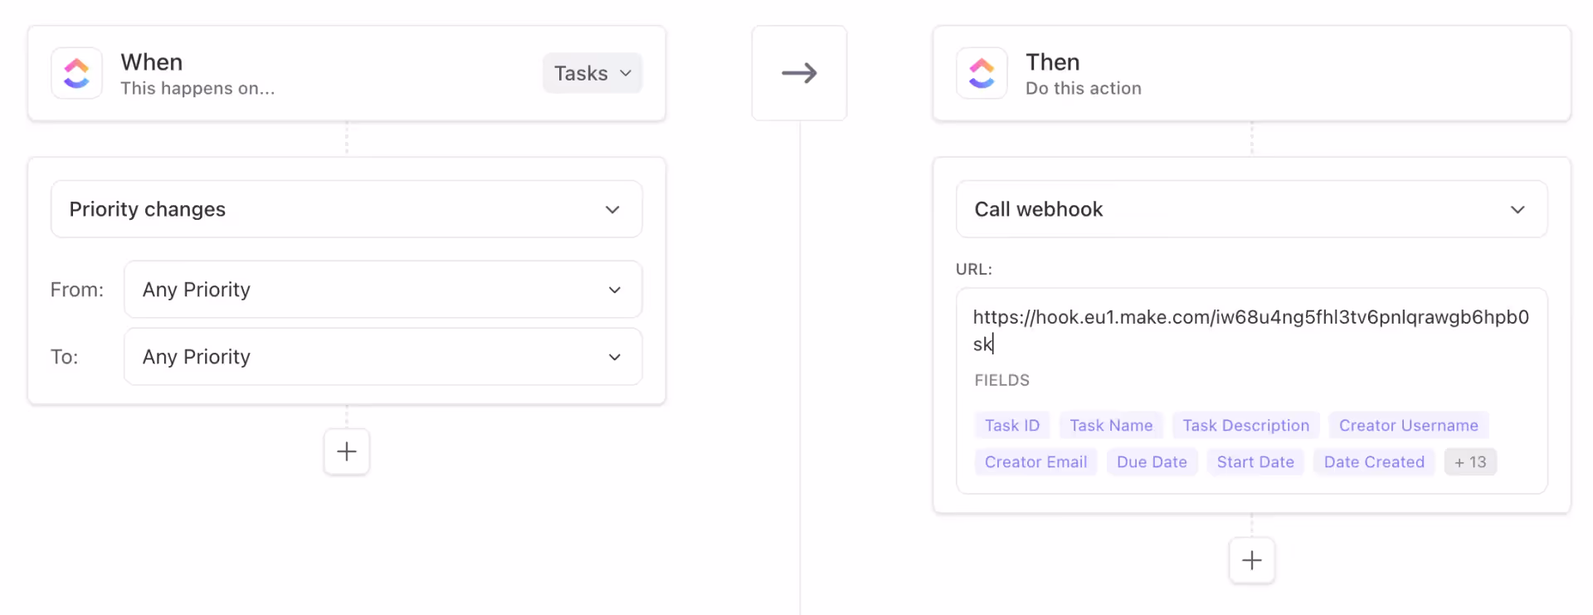Click the ClickUp logo icon on the Then card
1593x615 pixels.
[981, 73]
